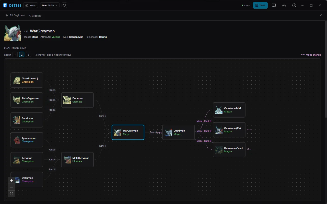Click the 'Rank 7' label above MetalGreymon
327x204 pixels.
coord(103,146)
